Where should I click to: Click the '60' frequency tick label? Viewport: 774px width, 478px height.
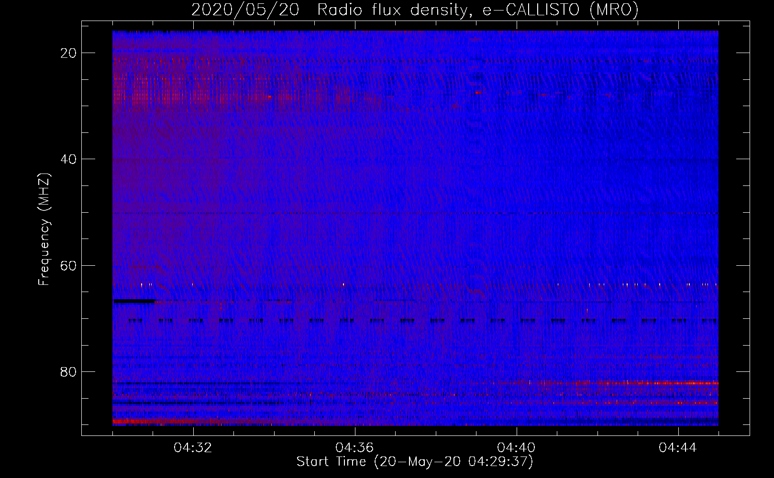[x=69, y=265]
